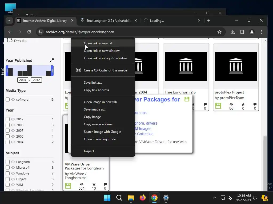Screen dimensions: 273x204
Task: Hide the Windows subject with eye icon
Action: (x=13, y=173)
